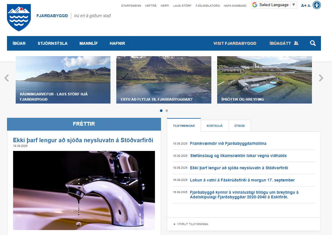The height and width of the screenshot is (235, 332).
Task: Click the accessibility figure icon
Action: pyautogui.click(x=317, y=5)
